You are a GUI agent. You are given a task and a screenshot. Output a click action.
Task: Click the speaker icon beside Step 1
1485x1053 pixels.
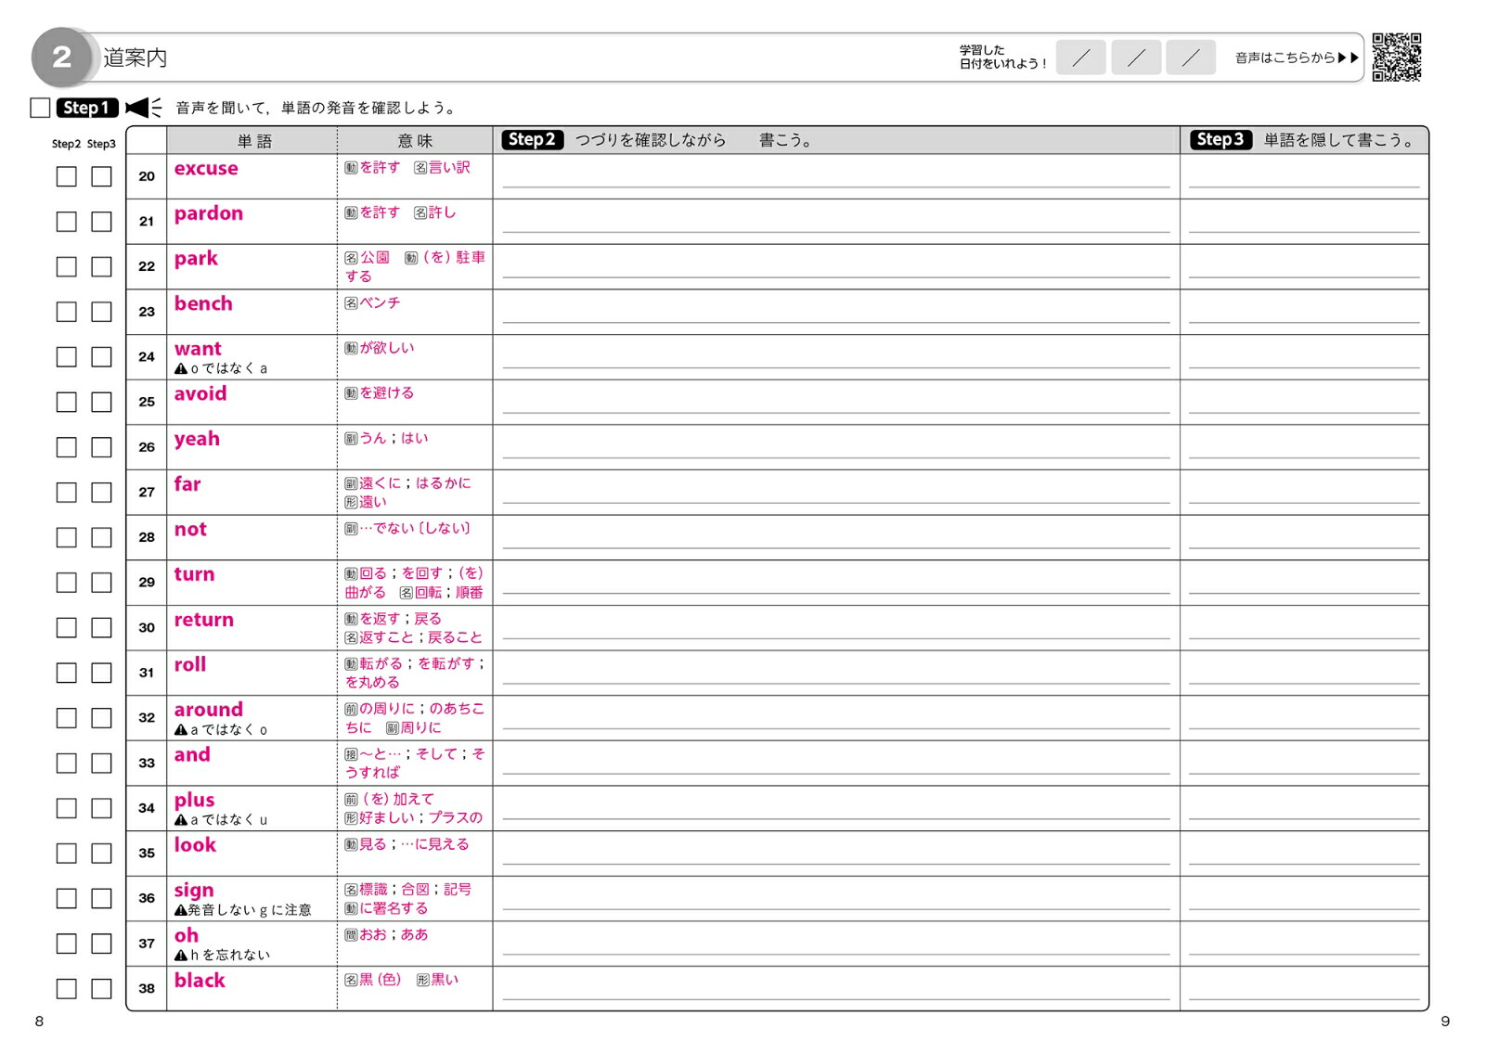[144, 108]
